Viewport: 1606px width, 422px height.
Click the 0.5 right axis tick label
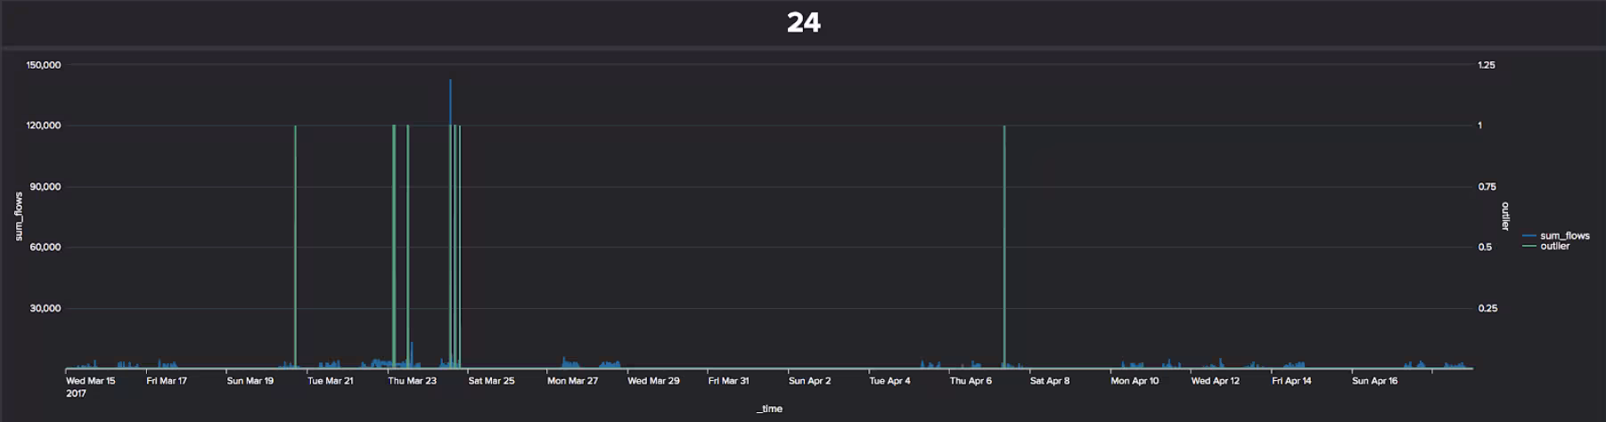[1485, 248]
